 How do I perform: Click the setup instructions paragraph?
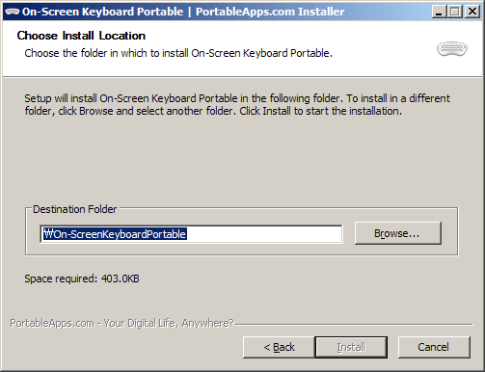pyautogui.click(x=237, y=104)
